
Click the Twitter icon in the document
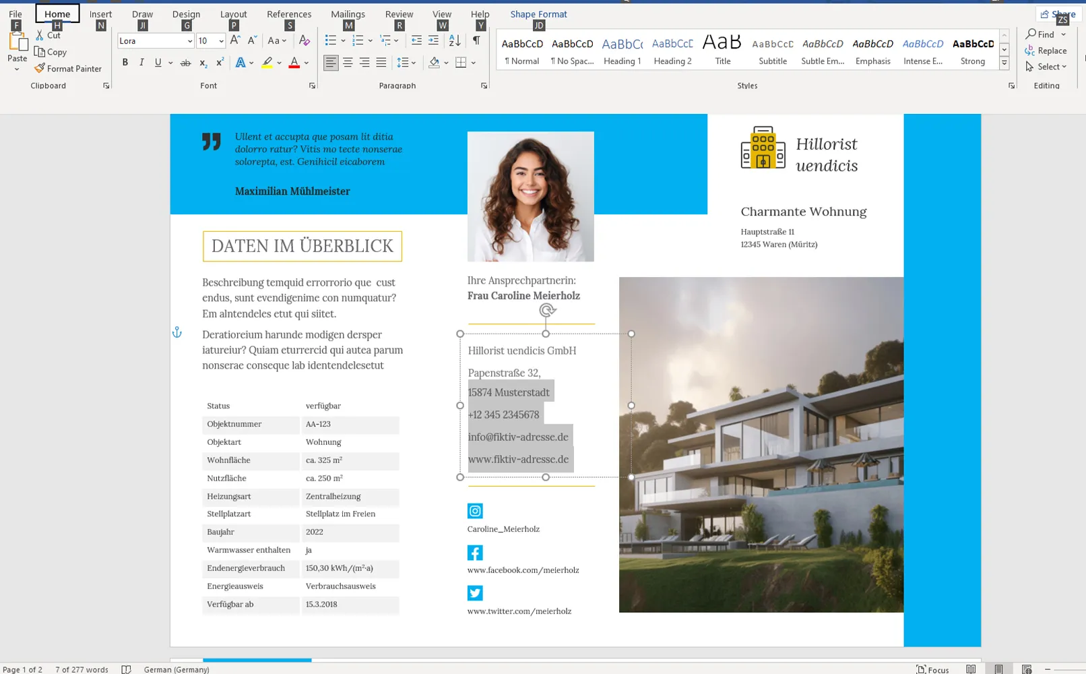pos(475,592)
